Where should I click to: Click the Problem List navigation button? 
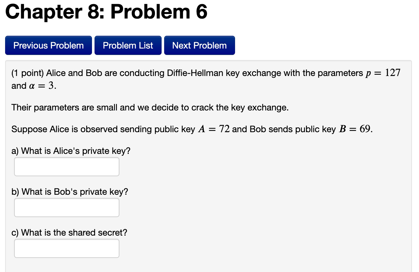pos(128,45)
